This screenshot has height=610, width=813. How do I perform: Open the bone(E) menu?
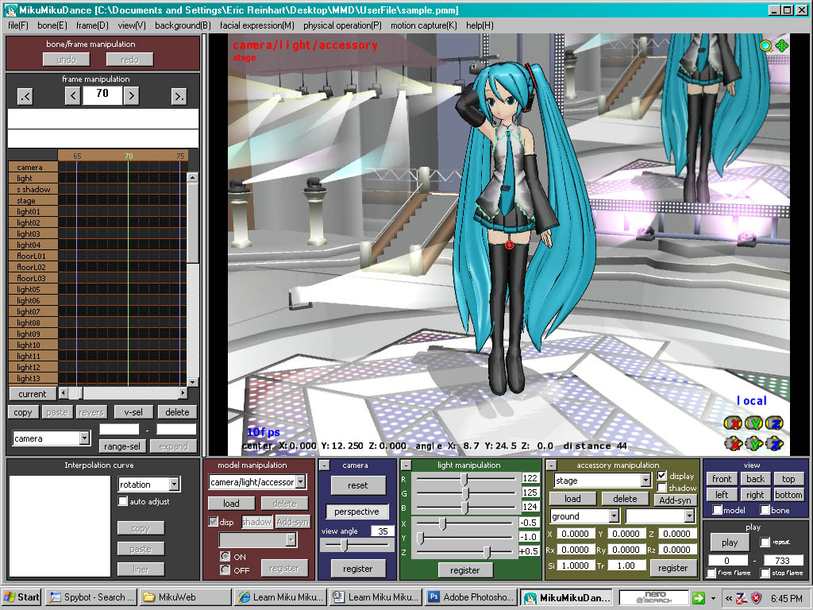point(52,25)
